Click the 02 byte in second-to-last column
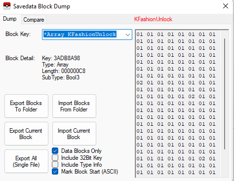This screenshot has width=234, height=181. 202,158
